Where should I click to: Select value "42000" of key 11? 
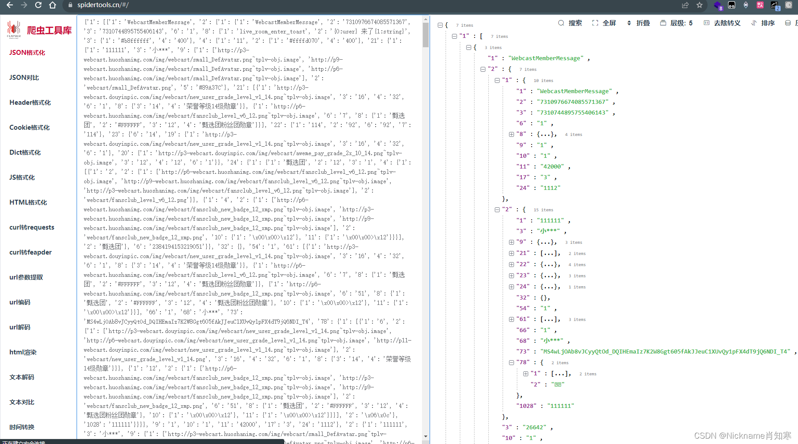[552, 166]
